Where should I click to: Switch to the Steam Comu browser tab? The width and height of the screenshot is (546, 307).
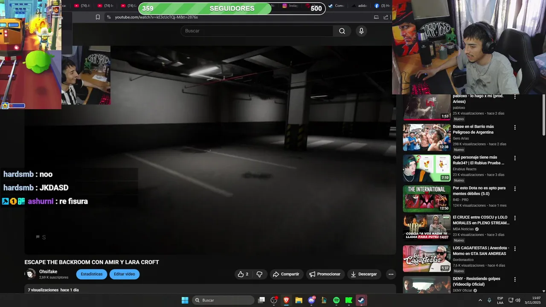point(336,6)
